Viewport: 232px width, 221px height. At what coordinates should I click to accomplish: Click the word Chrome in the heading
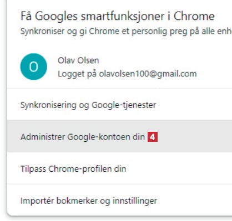click(194, 16)
